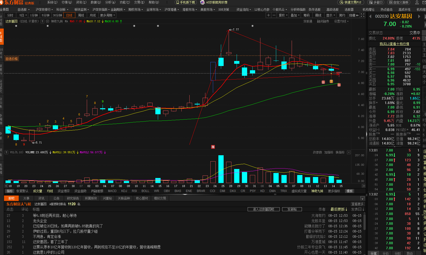This screenshot has width=426, height=255.
Task: Select 周线 weekly period
Action: 81,15
